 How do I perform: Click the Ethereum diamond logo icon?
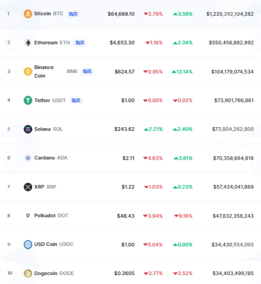pyautogui.click(x=28, y=43)
